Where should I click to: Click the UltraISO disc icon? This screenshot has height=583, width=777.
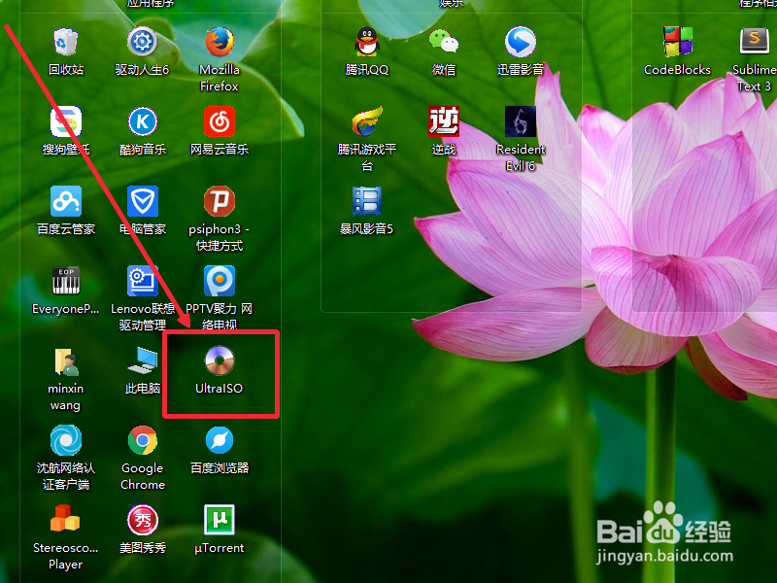220,360
